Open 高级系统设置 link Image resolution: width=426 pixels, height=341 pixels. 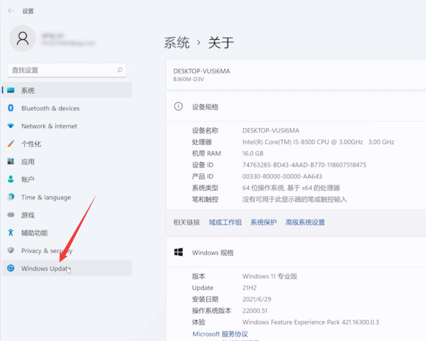pyautogui.click(x=305, y=222)
